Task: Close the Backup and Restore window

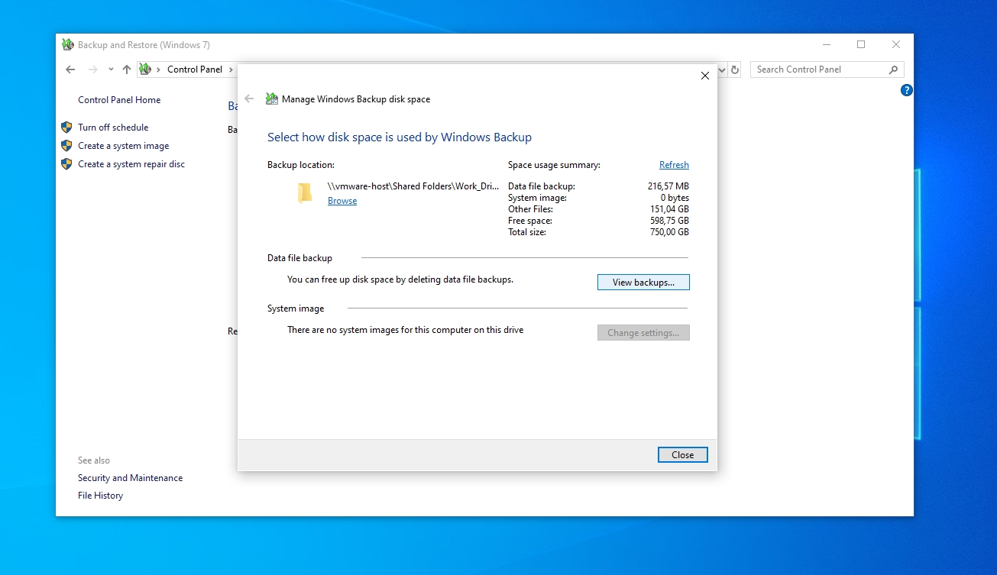Action: tap(896, 45)
